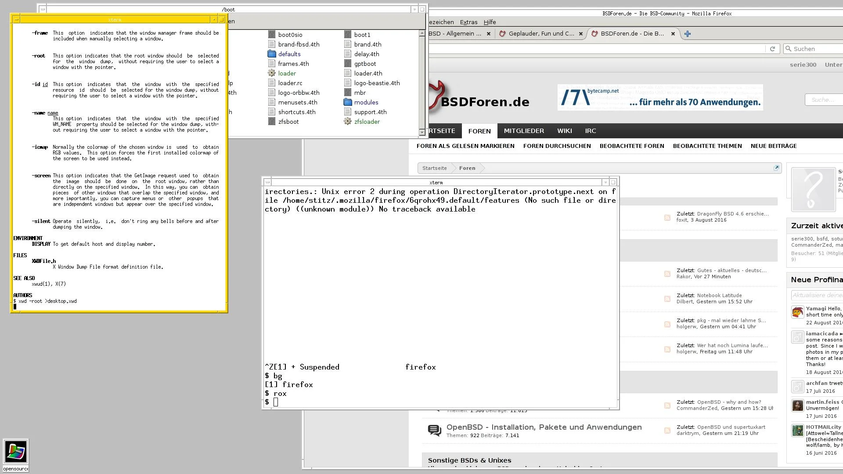Open the CommanderZed user link under OpenBSD - why and how

click(697, 408)
